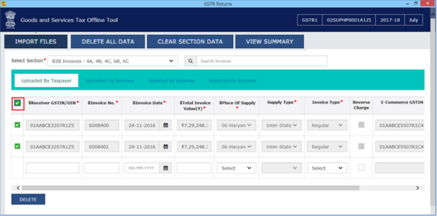Open Supply Type dropdown for S008401
The image size is (437, 216).
tap(282, 147)
